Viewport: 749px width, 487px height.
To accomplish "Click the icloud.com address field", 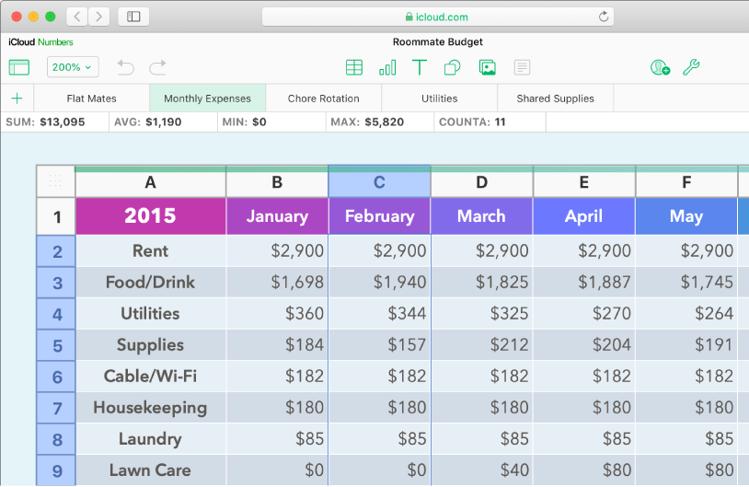I will (437, 17).
